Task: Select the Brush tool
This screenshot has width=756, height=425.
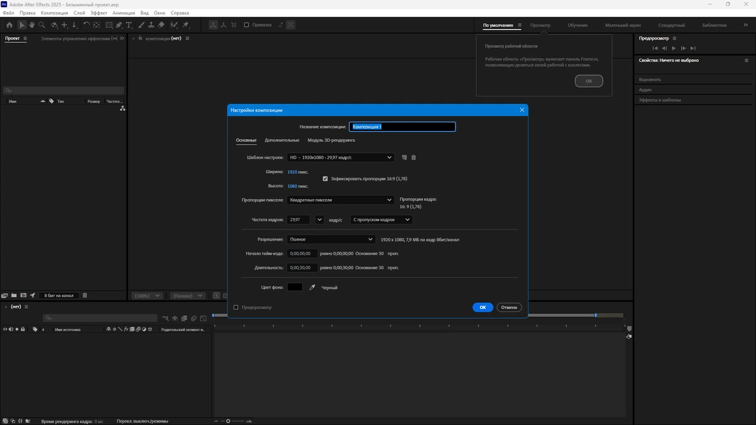Action: [x=141, y=25]
